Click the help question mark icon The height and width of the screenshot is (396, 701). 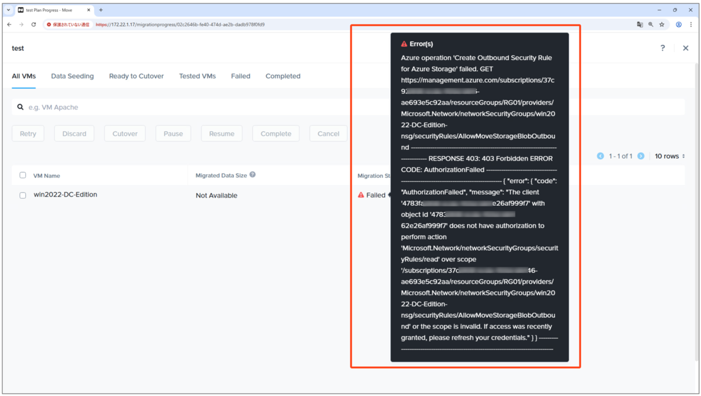tap(662, 48)
